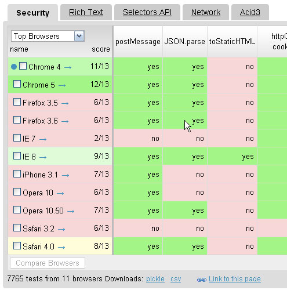Click the Safari 4.0 score 8/13
The height and width of the screenshot is (290, 287).
tap(101, 246)
